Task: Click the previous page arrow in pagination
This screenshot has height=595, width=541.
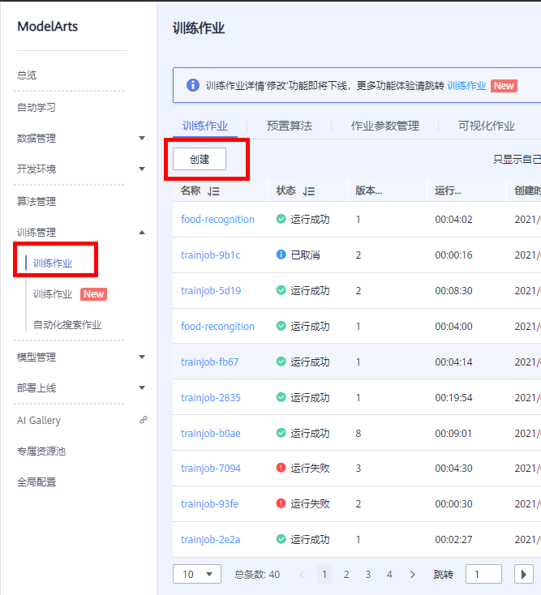Action: [x=303, y=574]
